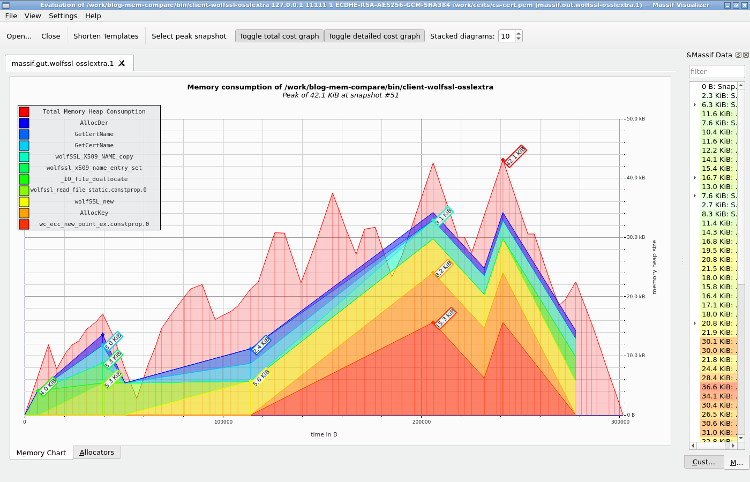Toggle total cost graph

(x=279, y=36)
